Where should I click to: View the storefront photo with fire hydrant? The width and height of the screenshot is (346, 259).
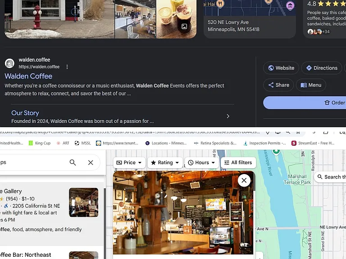[59, 19]
